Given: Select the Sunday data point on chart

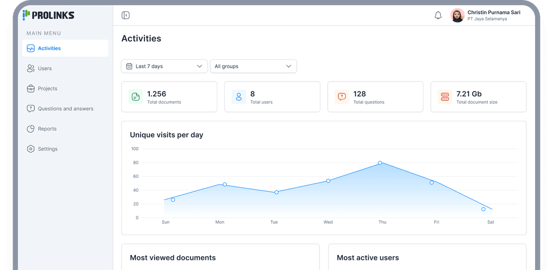Looking at the screenshot, I should pyautogui.click(x=173, y=200).
